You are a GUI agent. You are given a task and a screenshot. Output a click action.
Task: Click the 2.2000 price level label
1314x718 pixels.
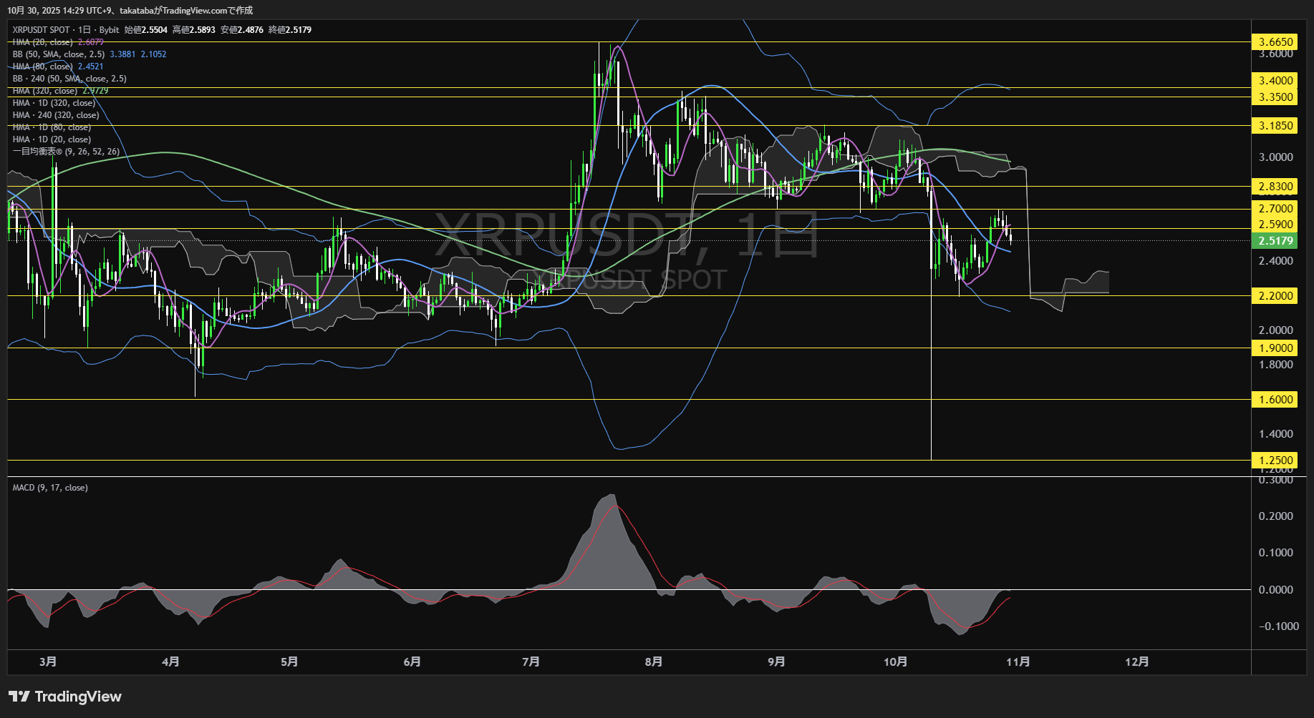pyautogui.click(x=1275, y=295)
